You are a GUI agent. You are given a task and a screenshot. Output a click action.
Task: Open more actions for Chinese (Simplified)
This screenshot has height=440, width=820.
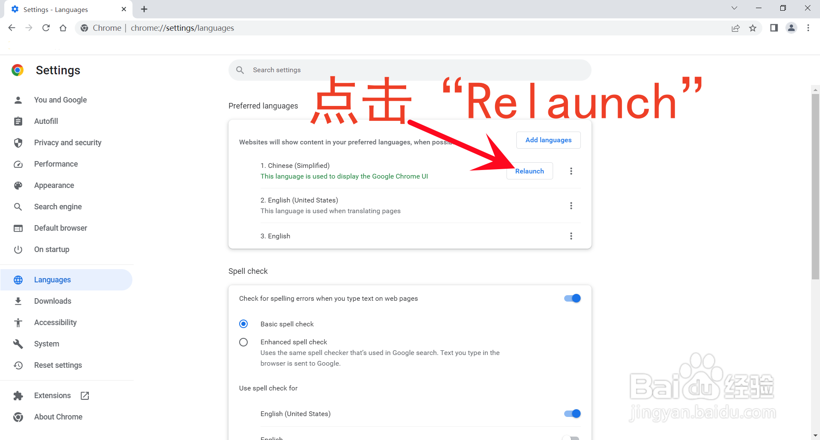571,171
